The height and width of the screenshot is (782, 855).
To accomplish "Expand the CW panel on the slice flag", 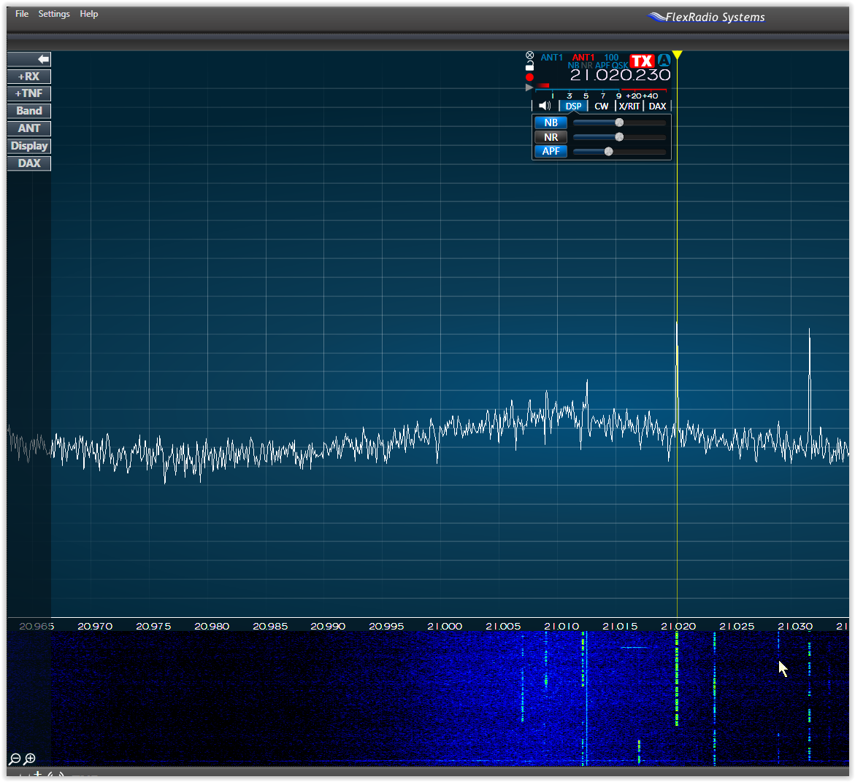I will 601,106.
